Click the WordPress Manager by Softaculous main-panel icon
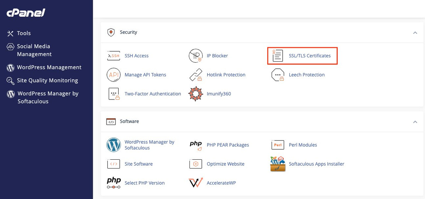 (x=114, y=145)
